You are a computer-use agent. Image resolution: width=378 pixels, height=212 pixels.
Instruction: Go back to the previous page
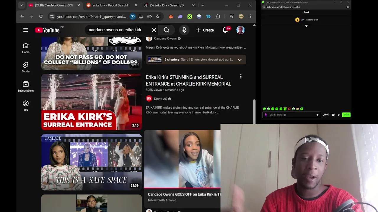22,16
